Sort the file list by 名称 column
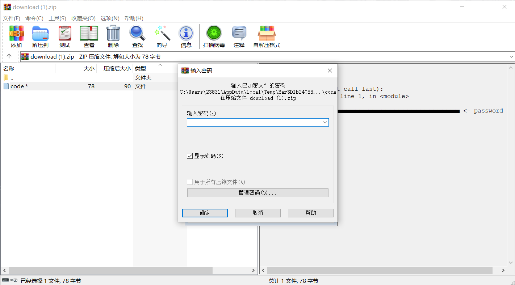 (x=28, y=68)
